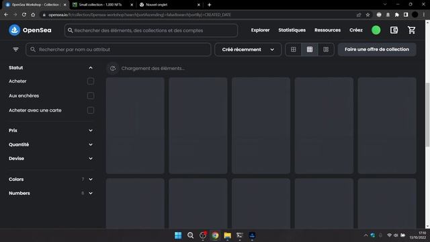Expand the Devise filter
Viewport: 430px width, 242px height.
tap(91, 159)
